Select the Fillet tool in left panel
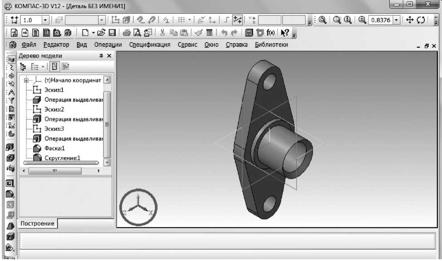Viewport: 442px width, 261px height. (x=10, y=194)
